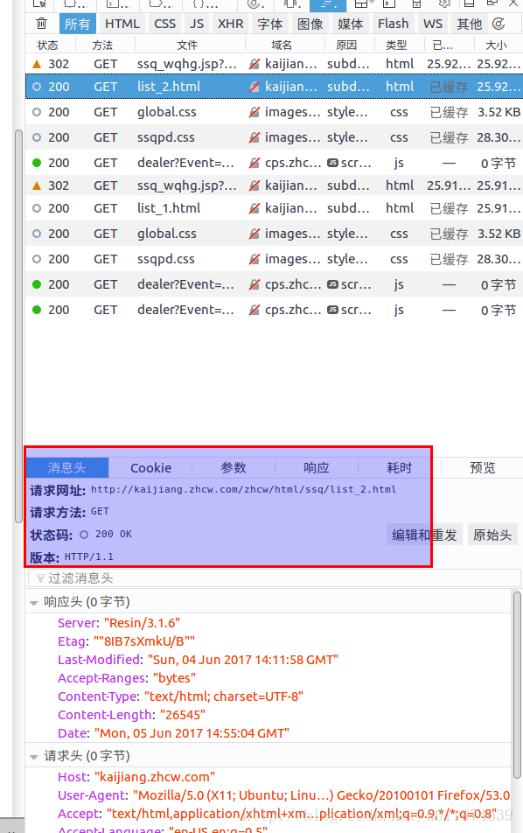This screenshot has height=833, width=523.
Task: Click the Accept-Ranges "bytes" header entry
Action: pyautogui.click(x=126, y=678)
